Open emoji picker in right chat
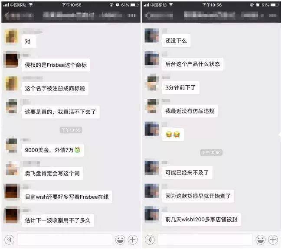Viewport: 282px width, 249px height. click(x=260, y=239)
